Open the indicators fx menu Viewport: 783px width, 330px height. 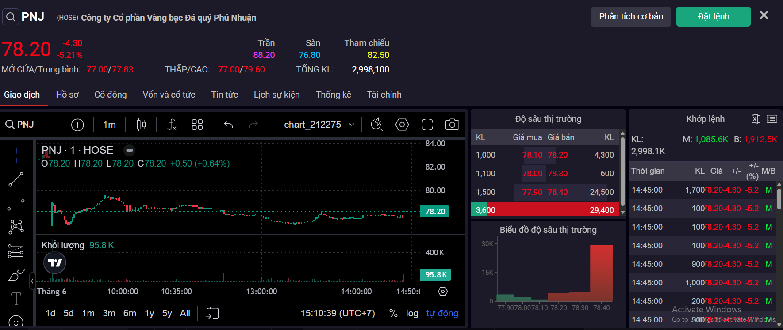click(x=172, y=125)
